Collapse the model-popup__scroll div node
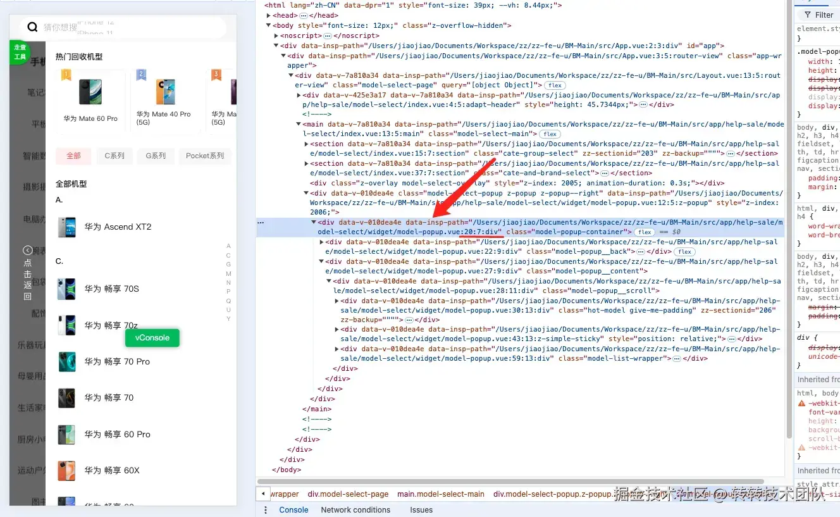Screen dimensions: 840x517 pos(330,281)
